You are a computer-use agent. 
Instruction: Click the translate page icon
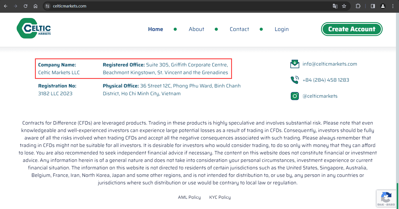coord(335,6)
